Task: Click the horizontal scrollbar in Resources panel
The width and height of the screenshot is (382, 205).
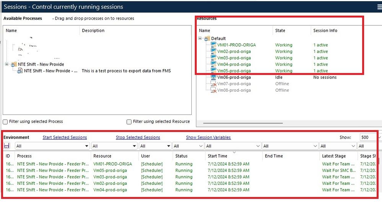Action: coord(243,123)
